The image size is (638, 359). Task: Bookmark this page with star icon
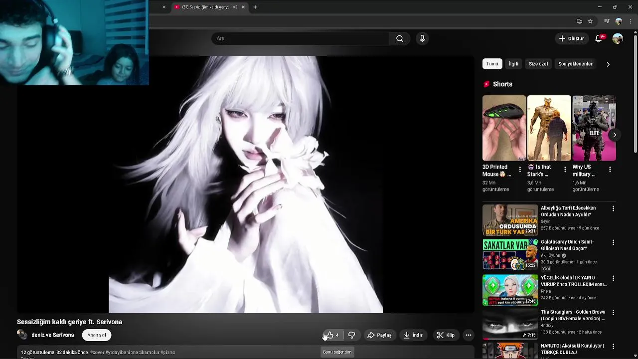[590, 21]
